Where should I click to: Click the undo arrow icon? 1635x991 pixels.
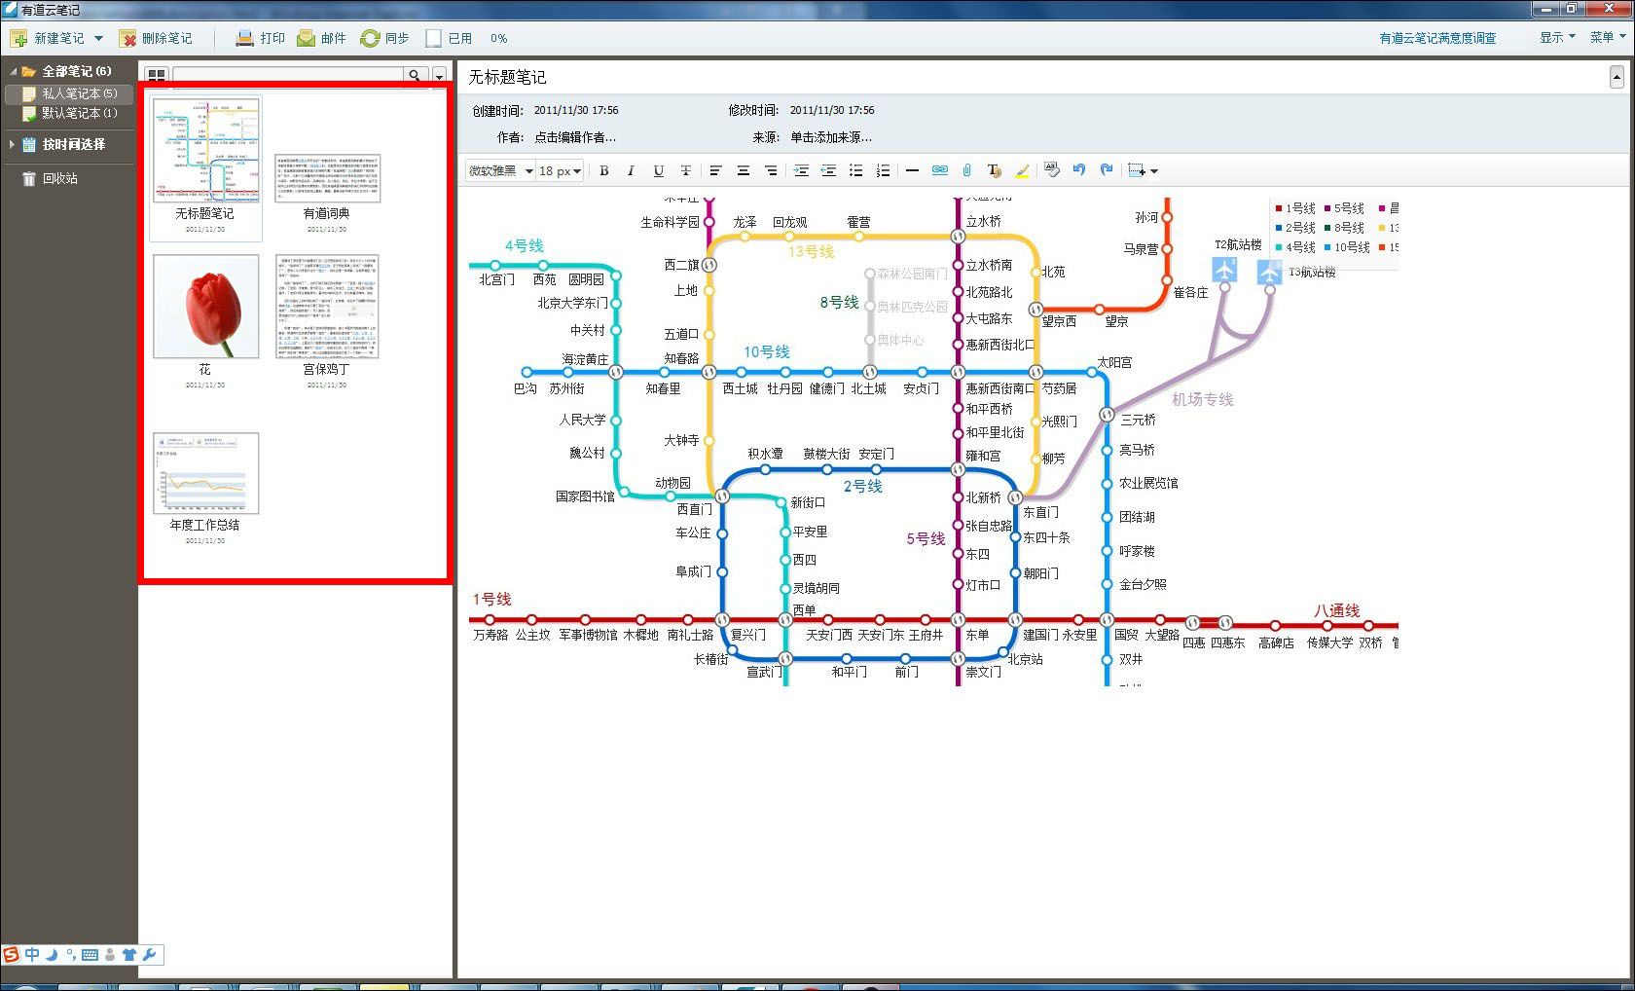(x=1078, y=170)
